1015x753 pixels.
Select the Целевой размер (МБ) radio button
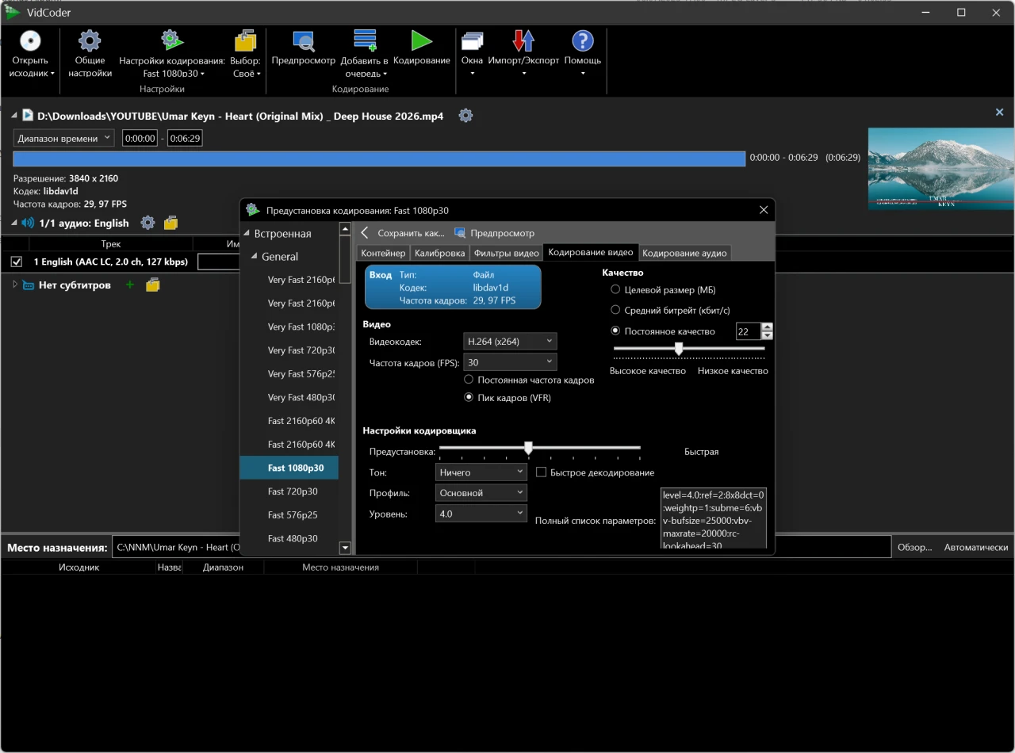(x=615, y=290)
